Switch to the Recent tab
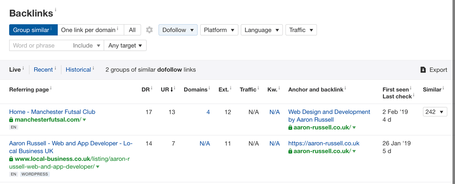Image resolution: width=455 pixels, height=184 pixels. click(43, 70)
